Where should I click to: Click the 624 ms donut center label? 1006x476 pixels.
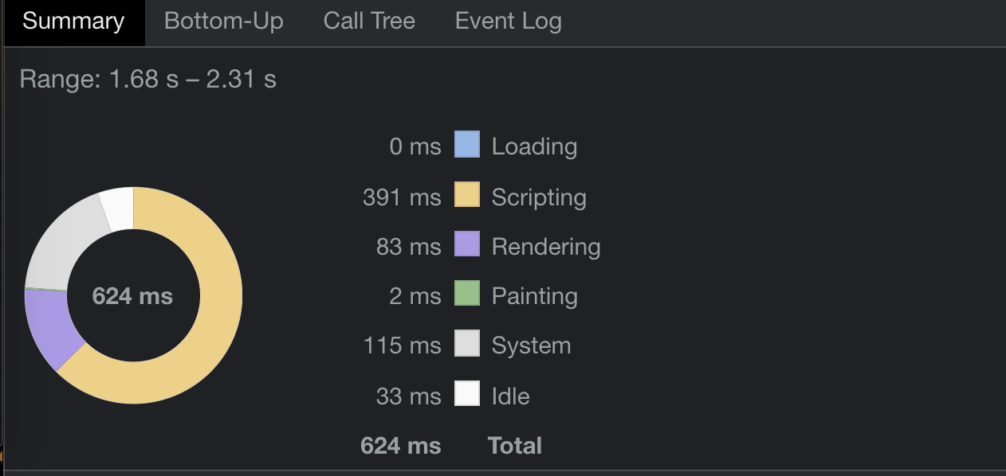(x=132, y=296)
